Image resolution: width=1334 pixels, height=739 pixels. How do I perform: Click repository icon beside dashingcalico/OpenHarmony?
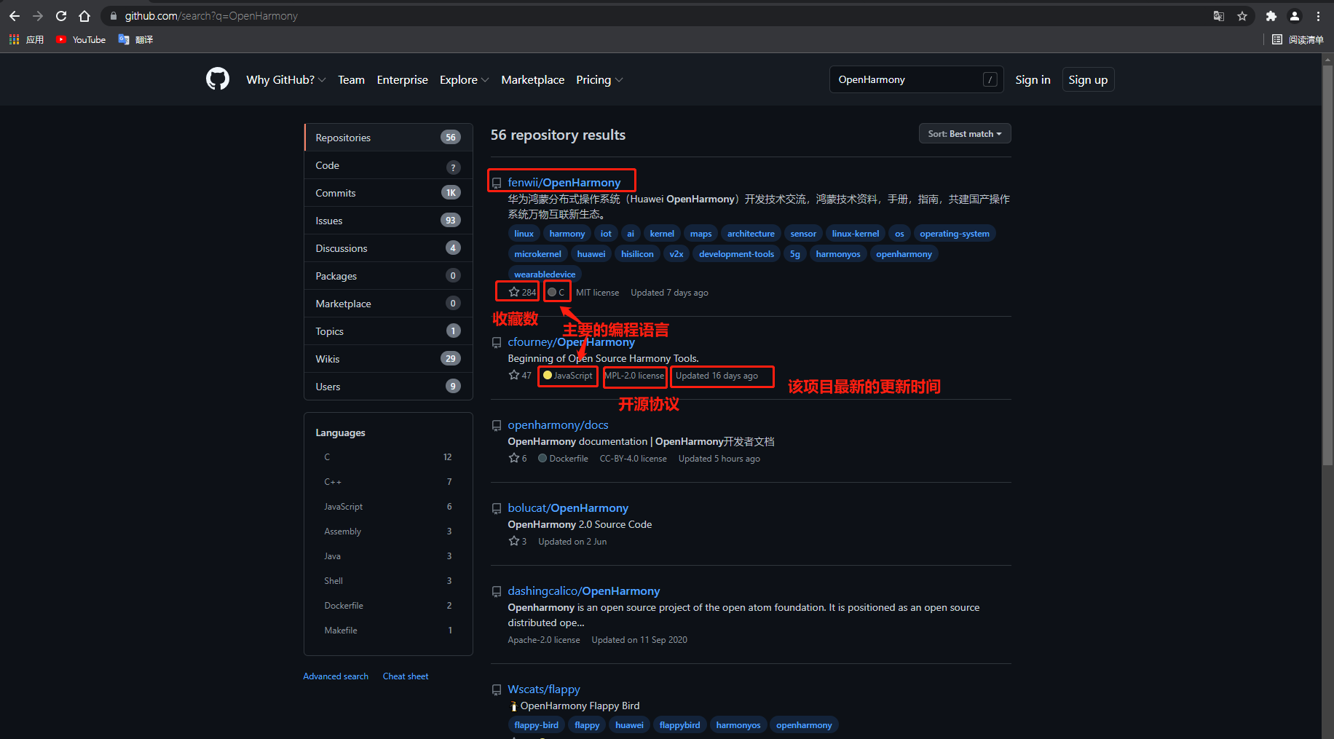coord(497,591)
